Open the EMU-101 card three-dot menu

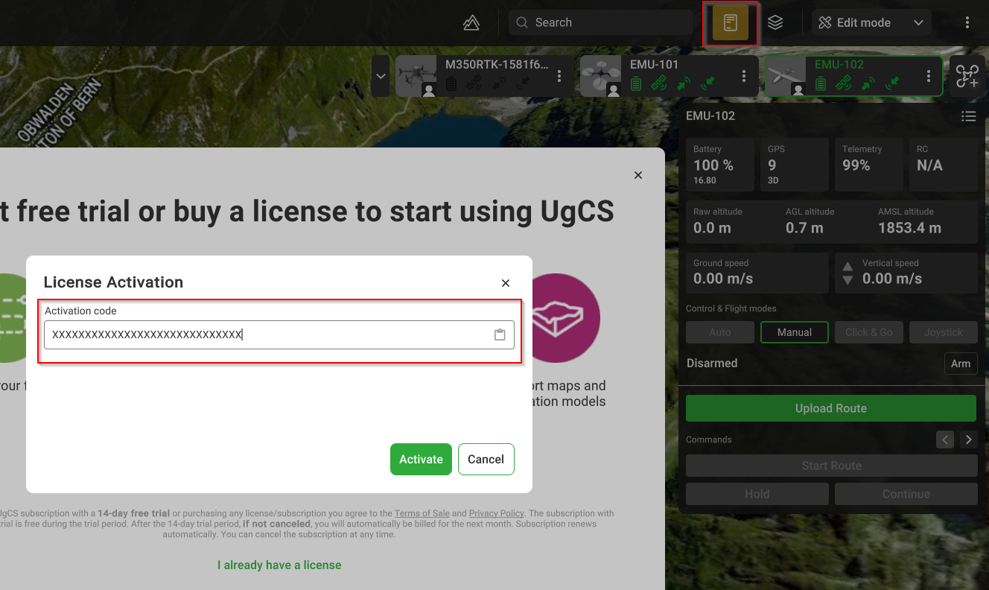744,76
